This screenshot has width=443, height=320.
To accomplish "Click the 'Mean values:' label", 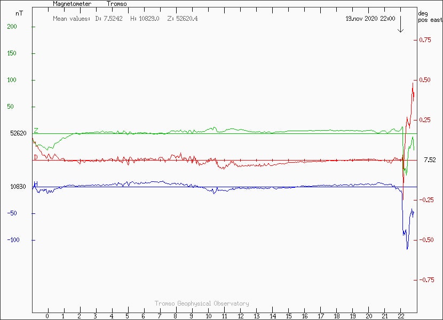I will (72, 19).
